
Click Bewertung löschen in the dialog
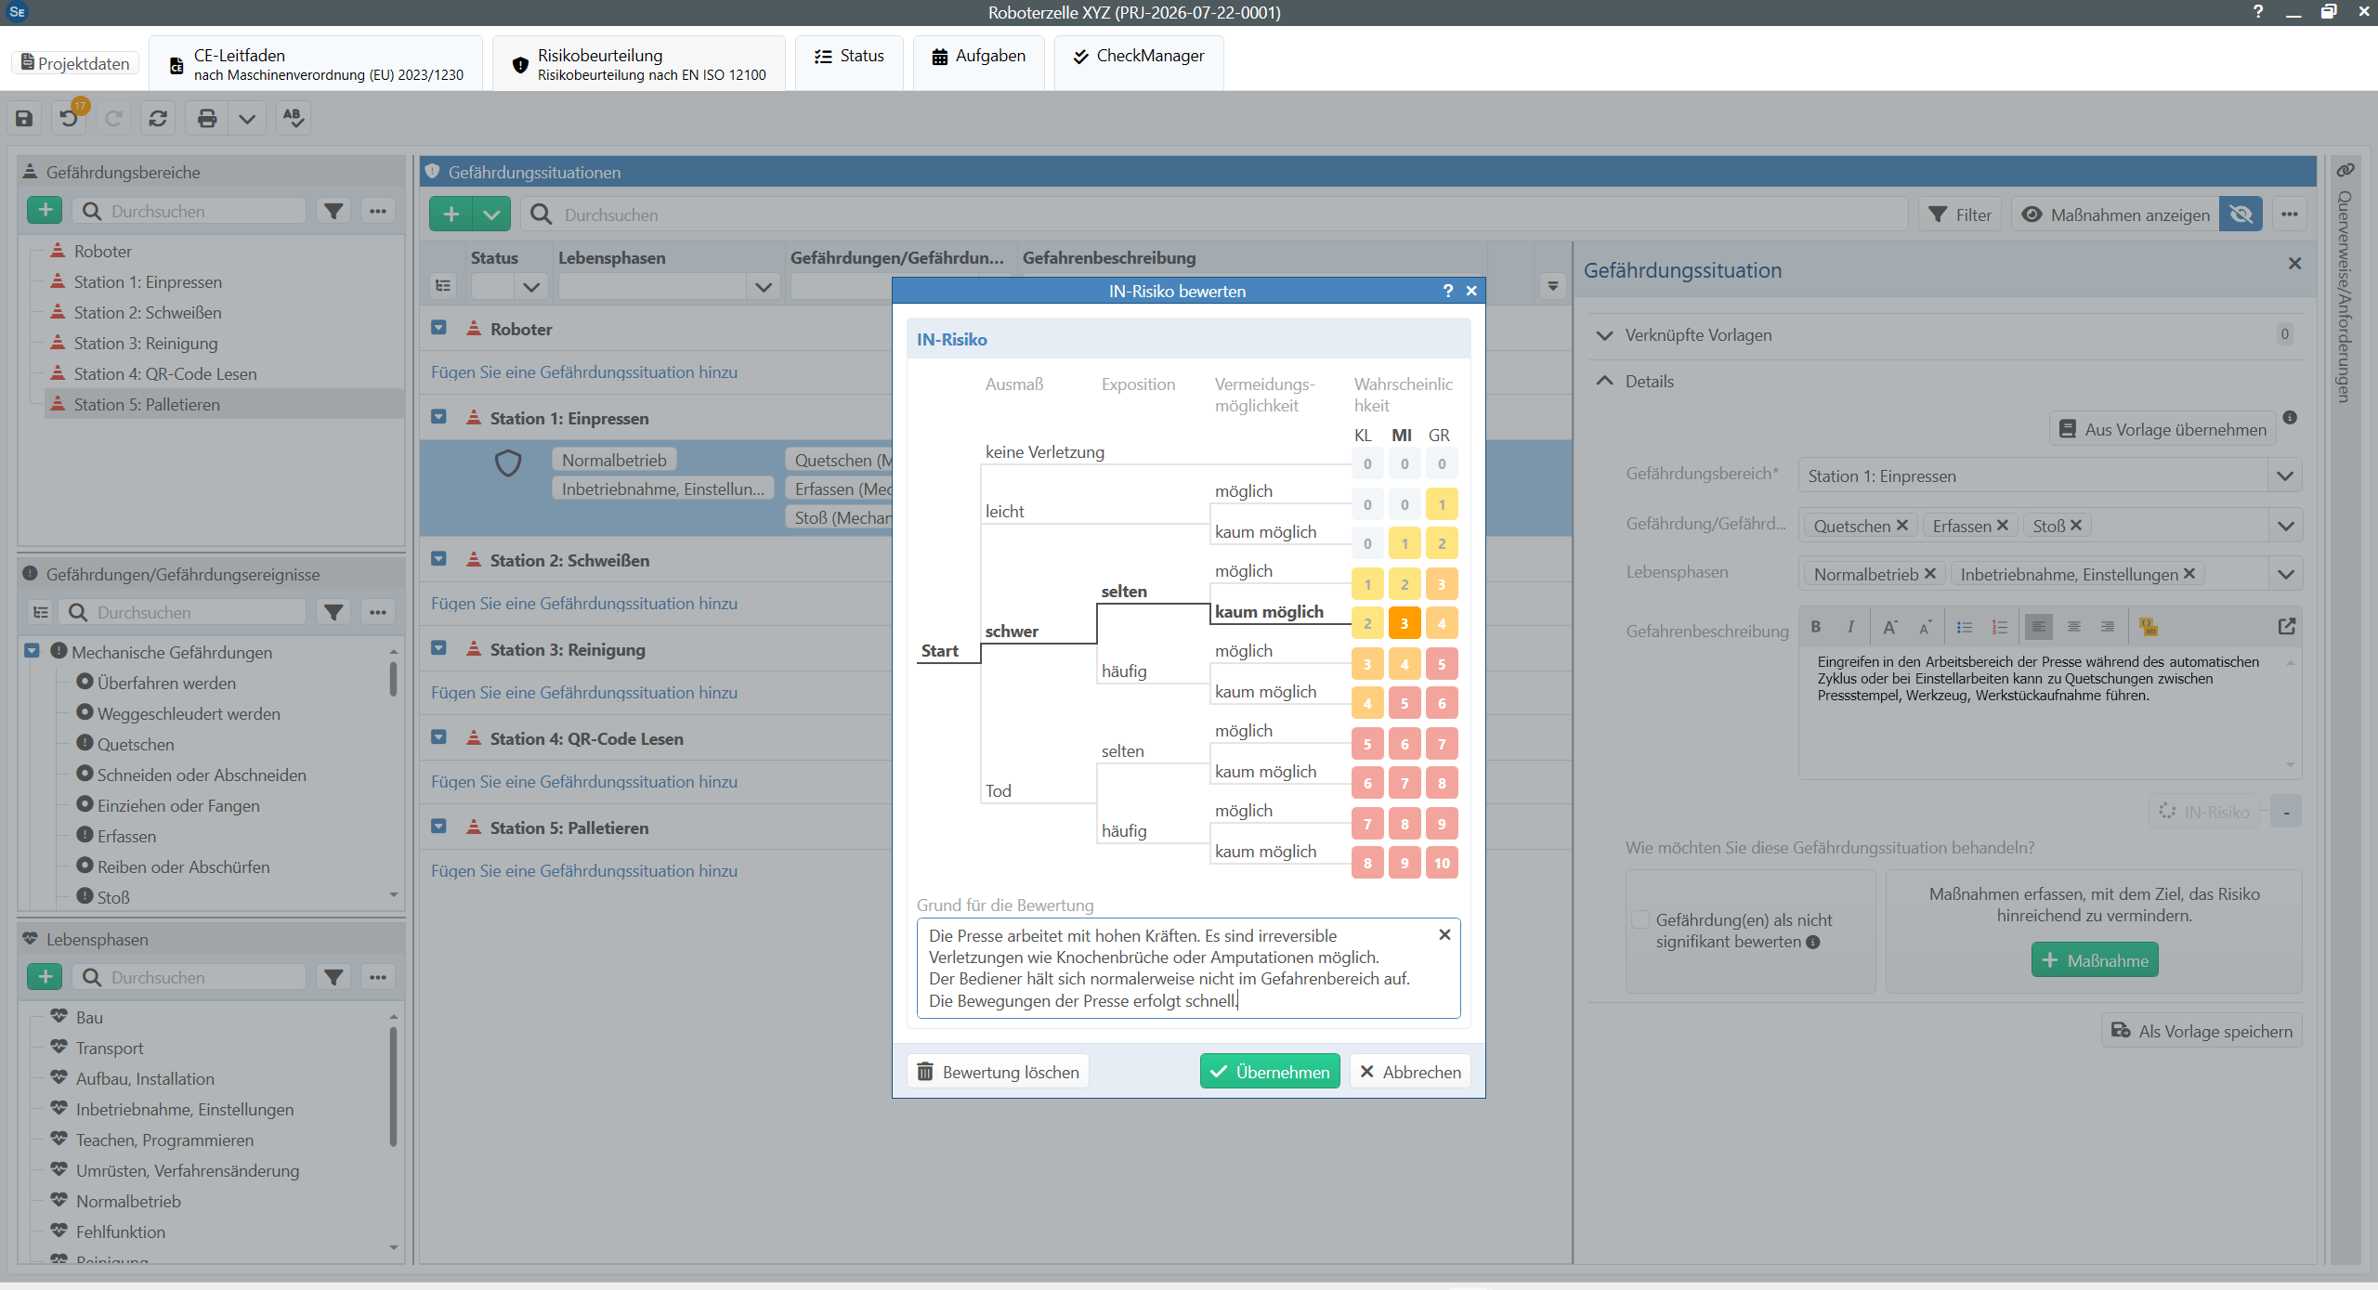pyautogui.click(x=998, y=1072)
